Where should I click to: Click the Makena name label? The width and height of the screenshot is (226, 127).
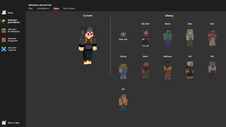pyautogui.click(x=168, y=56)
